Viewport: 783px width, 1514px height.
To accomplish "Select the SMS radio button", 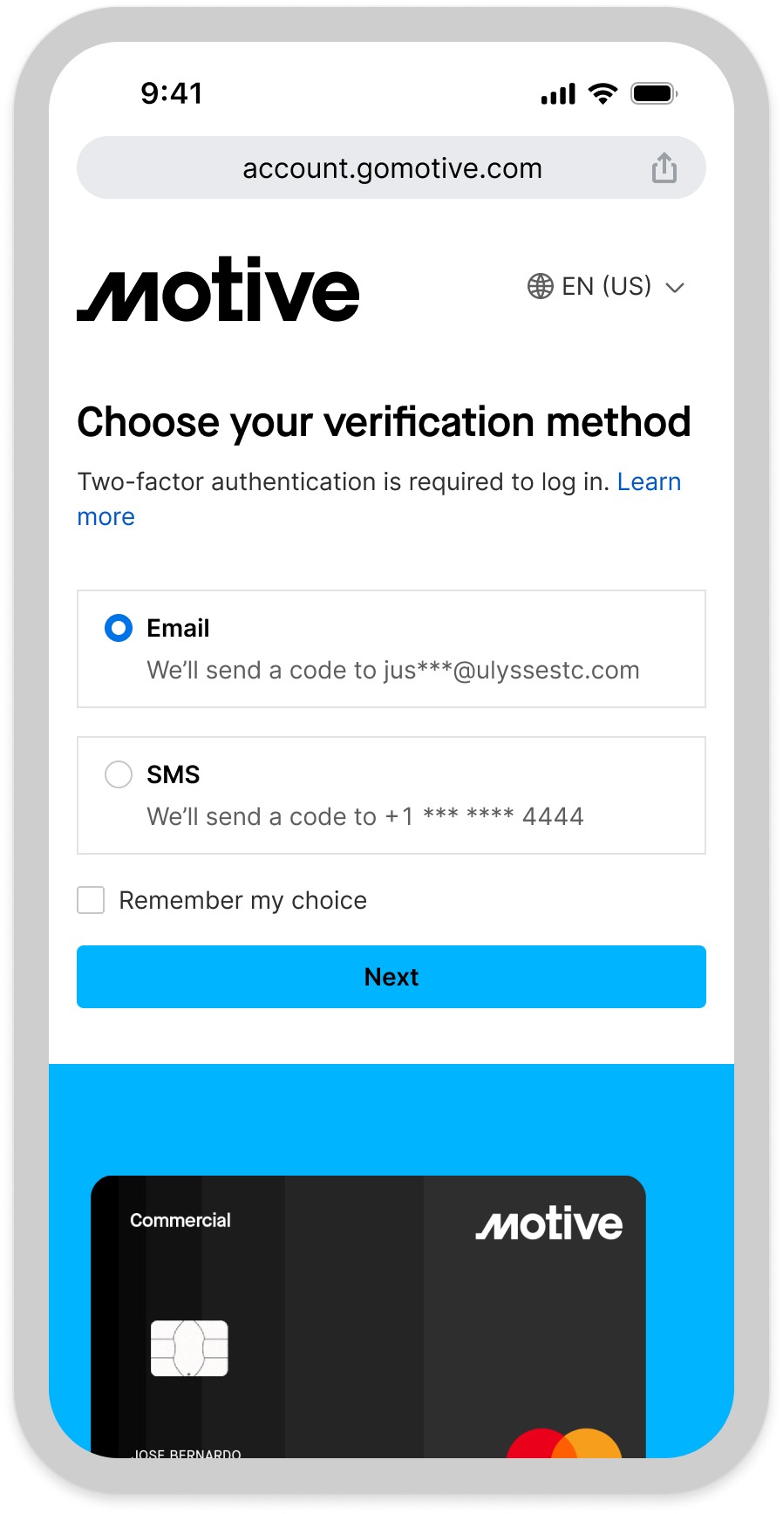I will tap(119, 774).
